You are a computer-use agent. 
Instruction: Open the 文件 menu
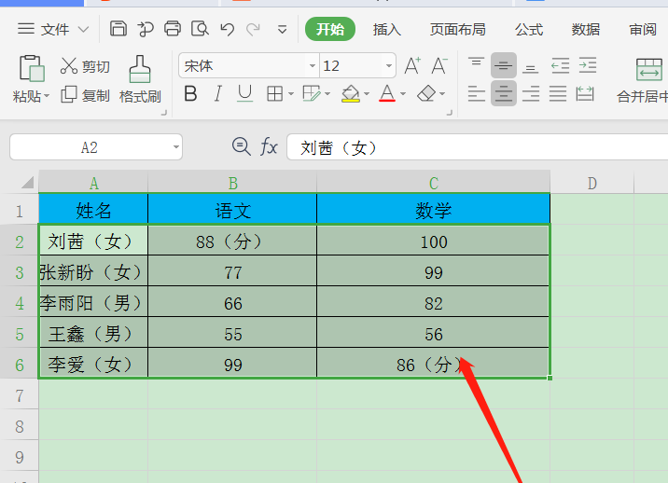coord(55,29)
